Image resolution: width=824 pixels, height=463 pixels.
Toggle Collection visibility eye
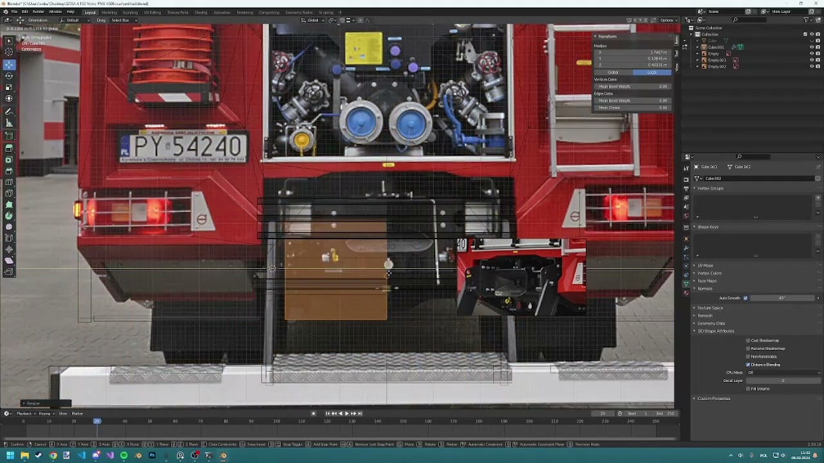811,34
